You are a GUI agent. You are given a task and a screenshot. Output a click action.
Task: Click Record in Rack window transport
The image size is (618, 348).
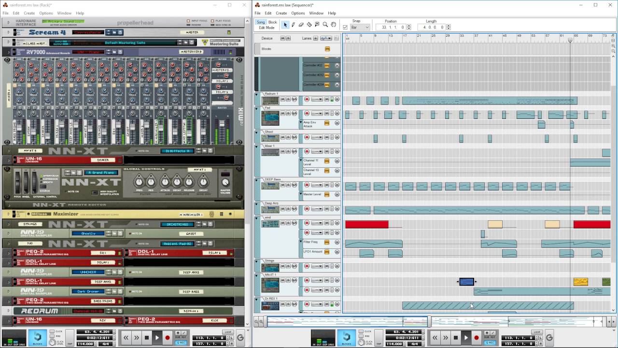click(x=168, y=338)
